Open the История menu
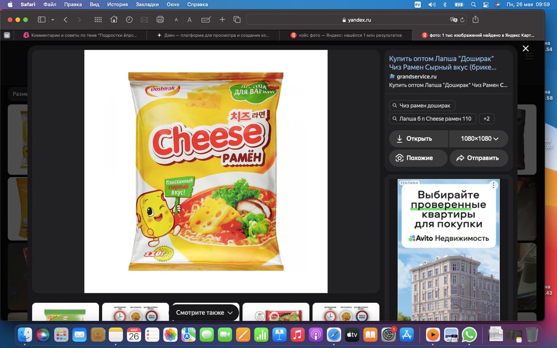This screenshot has height=348, width=557. (117, 4)
